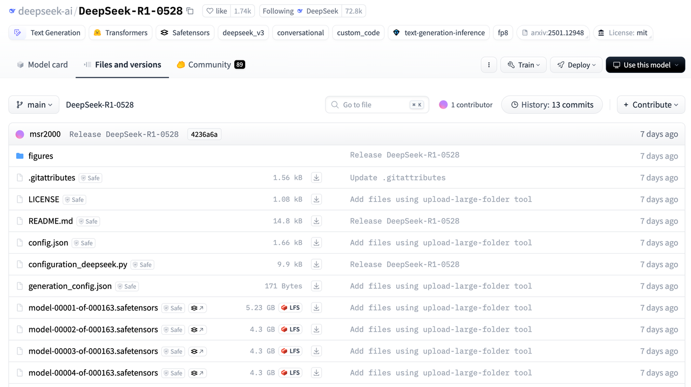Open the three-dot more options menu
Screen dimensions: 691x387
pos(489,65)
